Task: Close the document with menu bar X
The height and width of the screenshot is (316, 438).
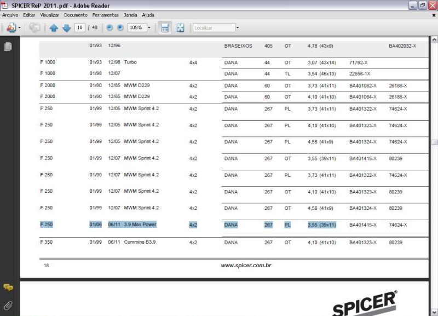Action: (434, 15)
